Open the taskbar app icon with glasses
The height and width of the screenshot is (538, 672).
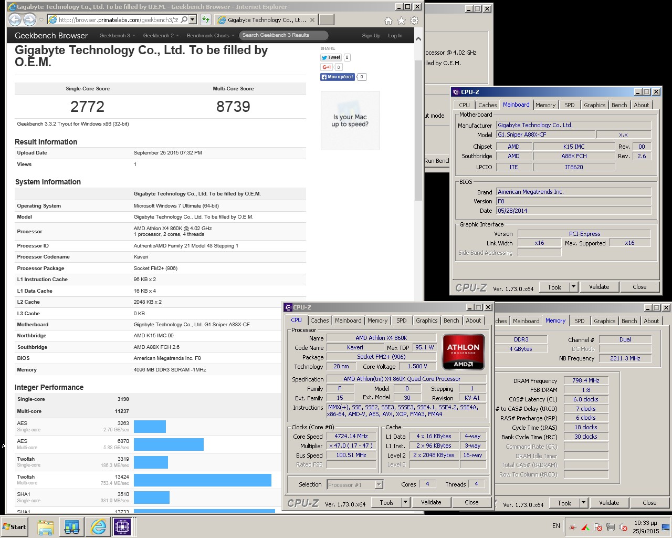(x=72, y=526)
